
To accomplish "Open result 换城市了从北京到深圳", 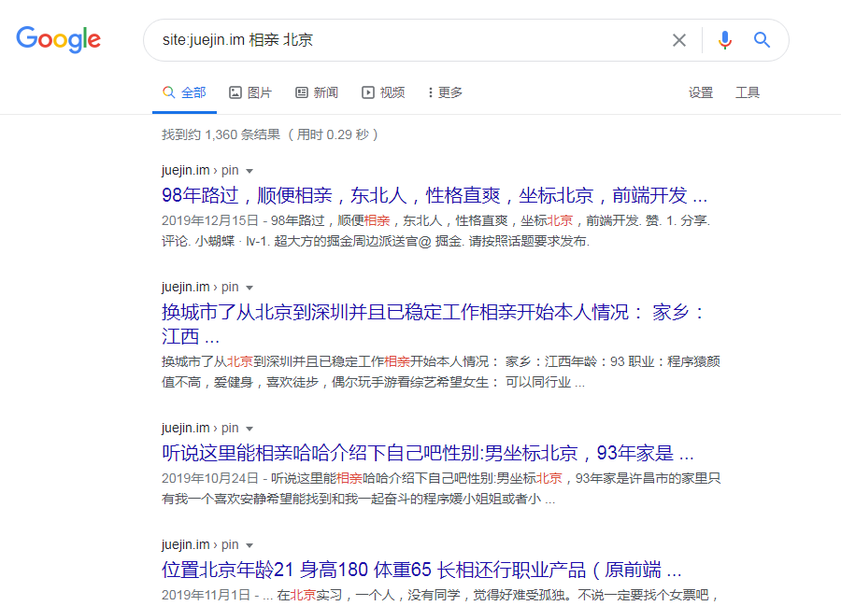I will 433,324.
